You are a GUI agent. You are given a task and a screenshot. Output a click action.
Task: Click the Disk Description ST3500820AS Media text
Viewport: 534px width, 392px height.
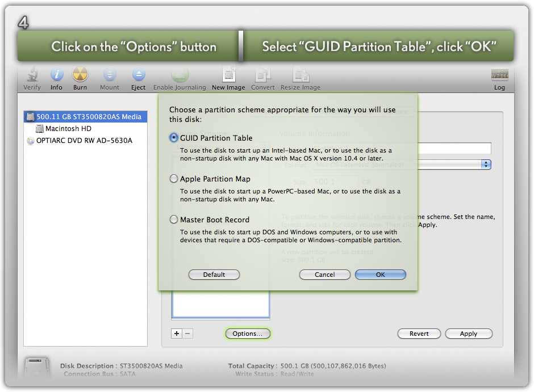[121, 366]
